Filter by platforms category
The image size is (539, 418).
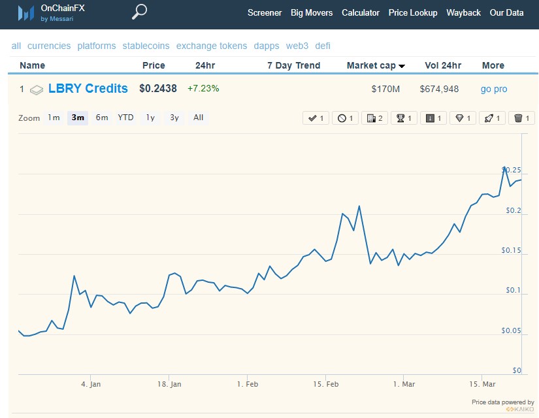pyautogui.click(x=97, y=46)
